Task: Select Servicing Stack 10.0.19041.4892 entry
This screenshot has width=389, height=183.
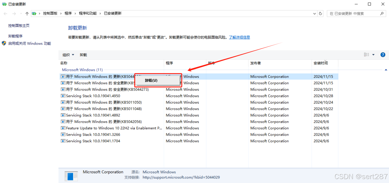Action: pos(198,115)
